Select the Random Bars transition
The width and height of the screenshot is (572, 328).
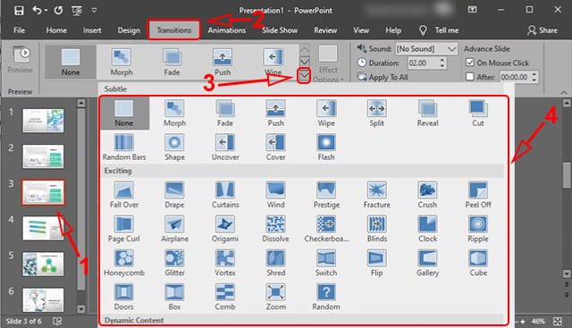pyautogui.click(x=124, y=147)
